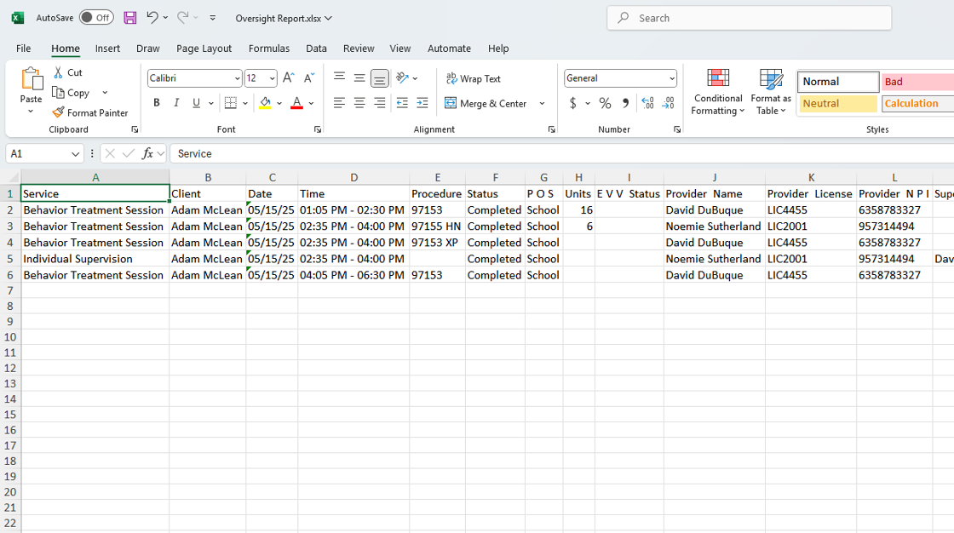954x533 pixels.
Task: Open the Name Box dropdown arrow
Action: 75,154
